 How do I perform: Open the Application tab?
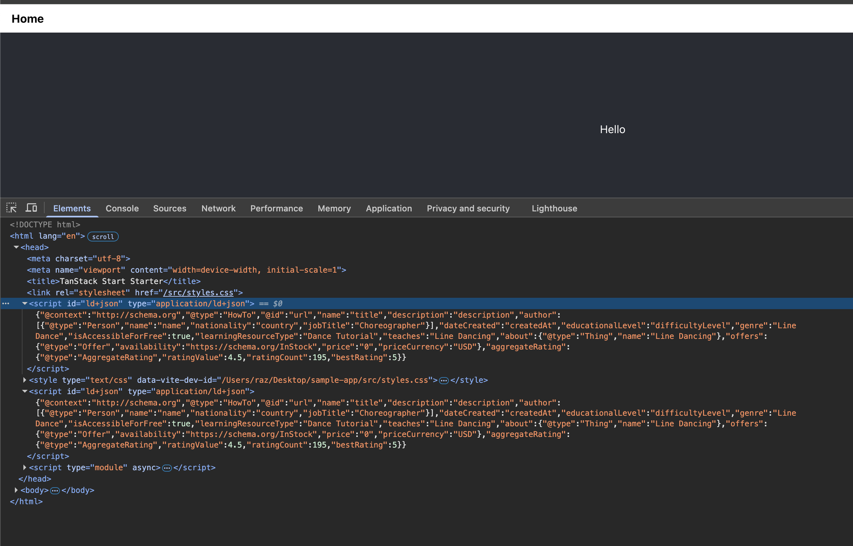389,209
